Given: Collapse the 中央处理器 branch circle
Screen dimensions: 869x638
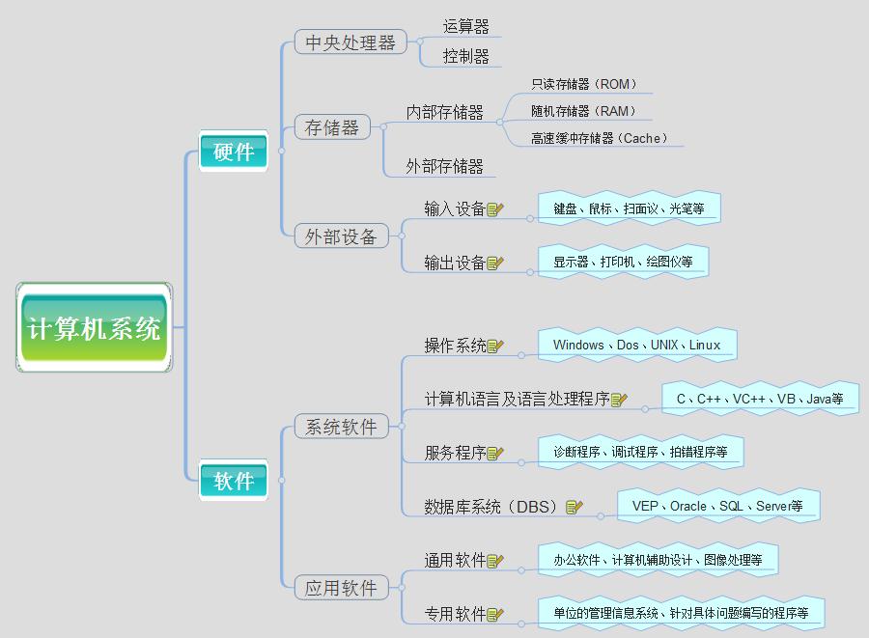Looking at the screenshot, I should coord(421,41).
